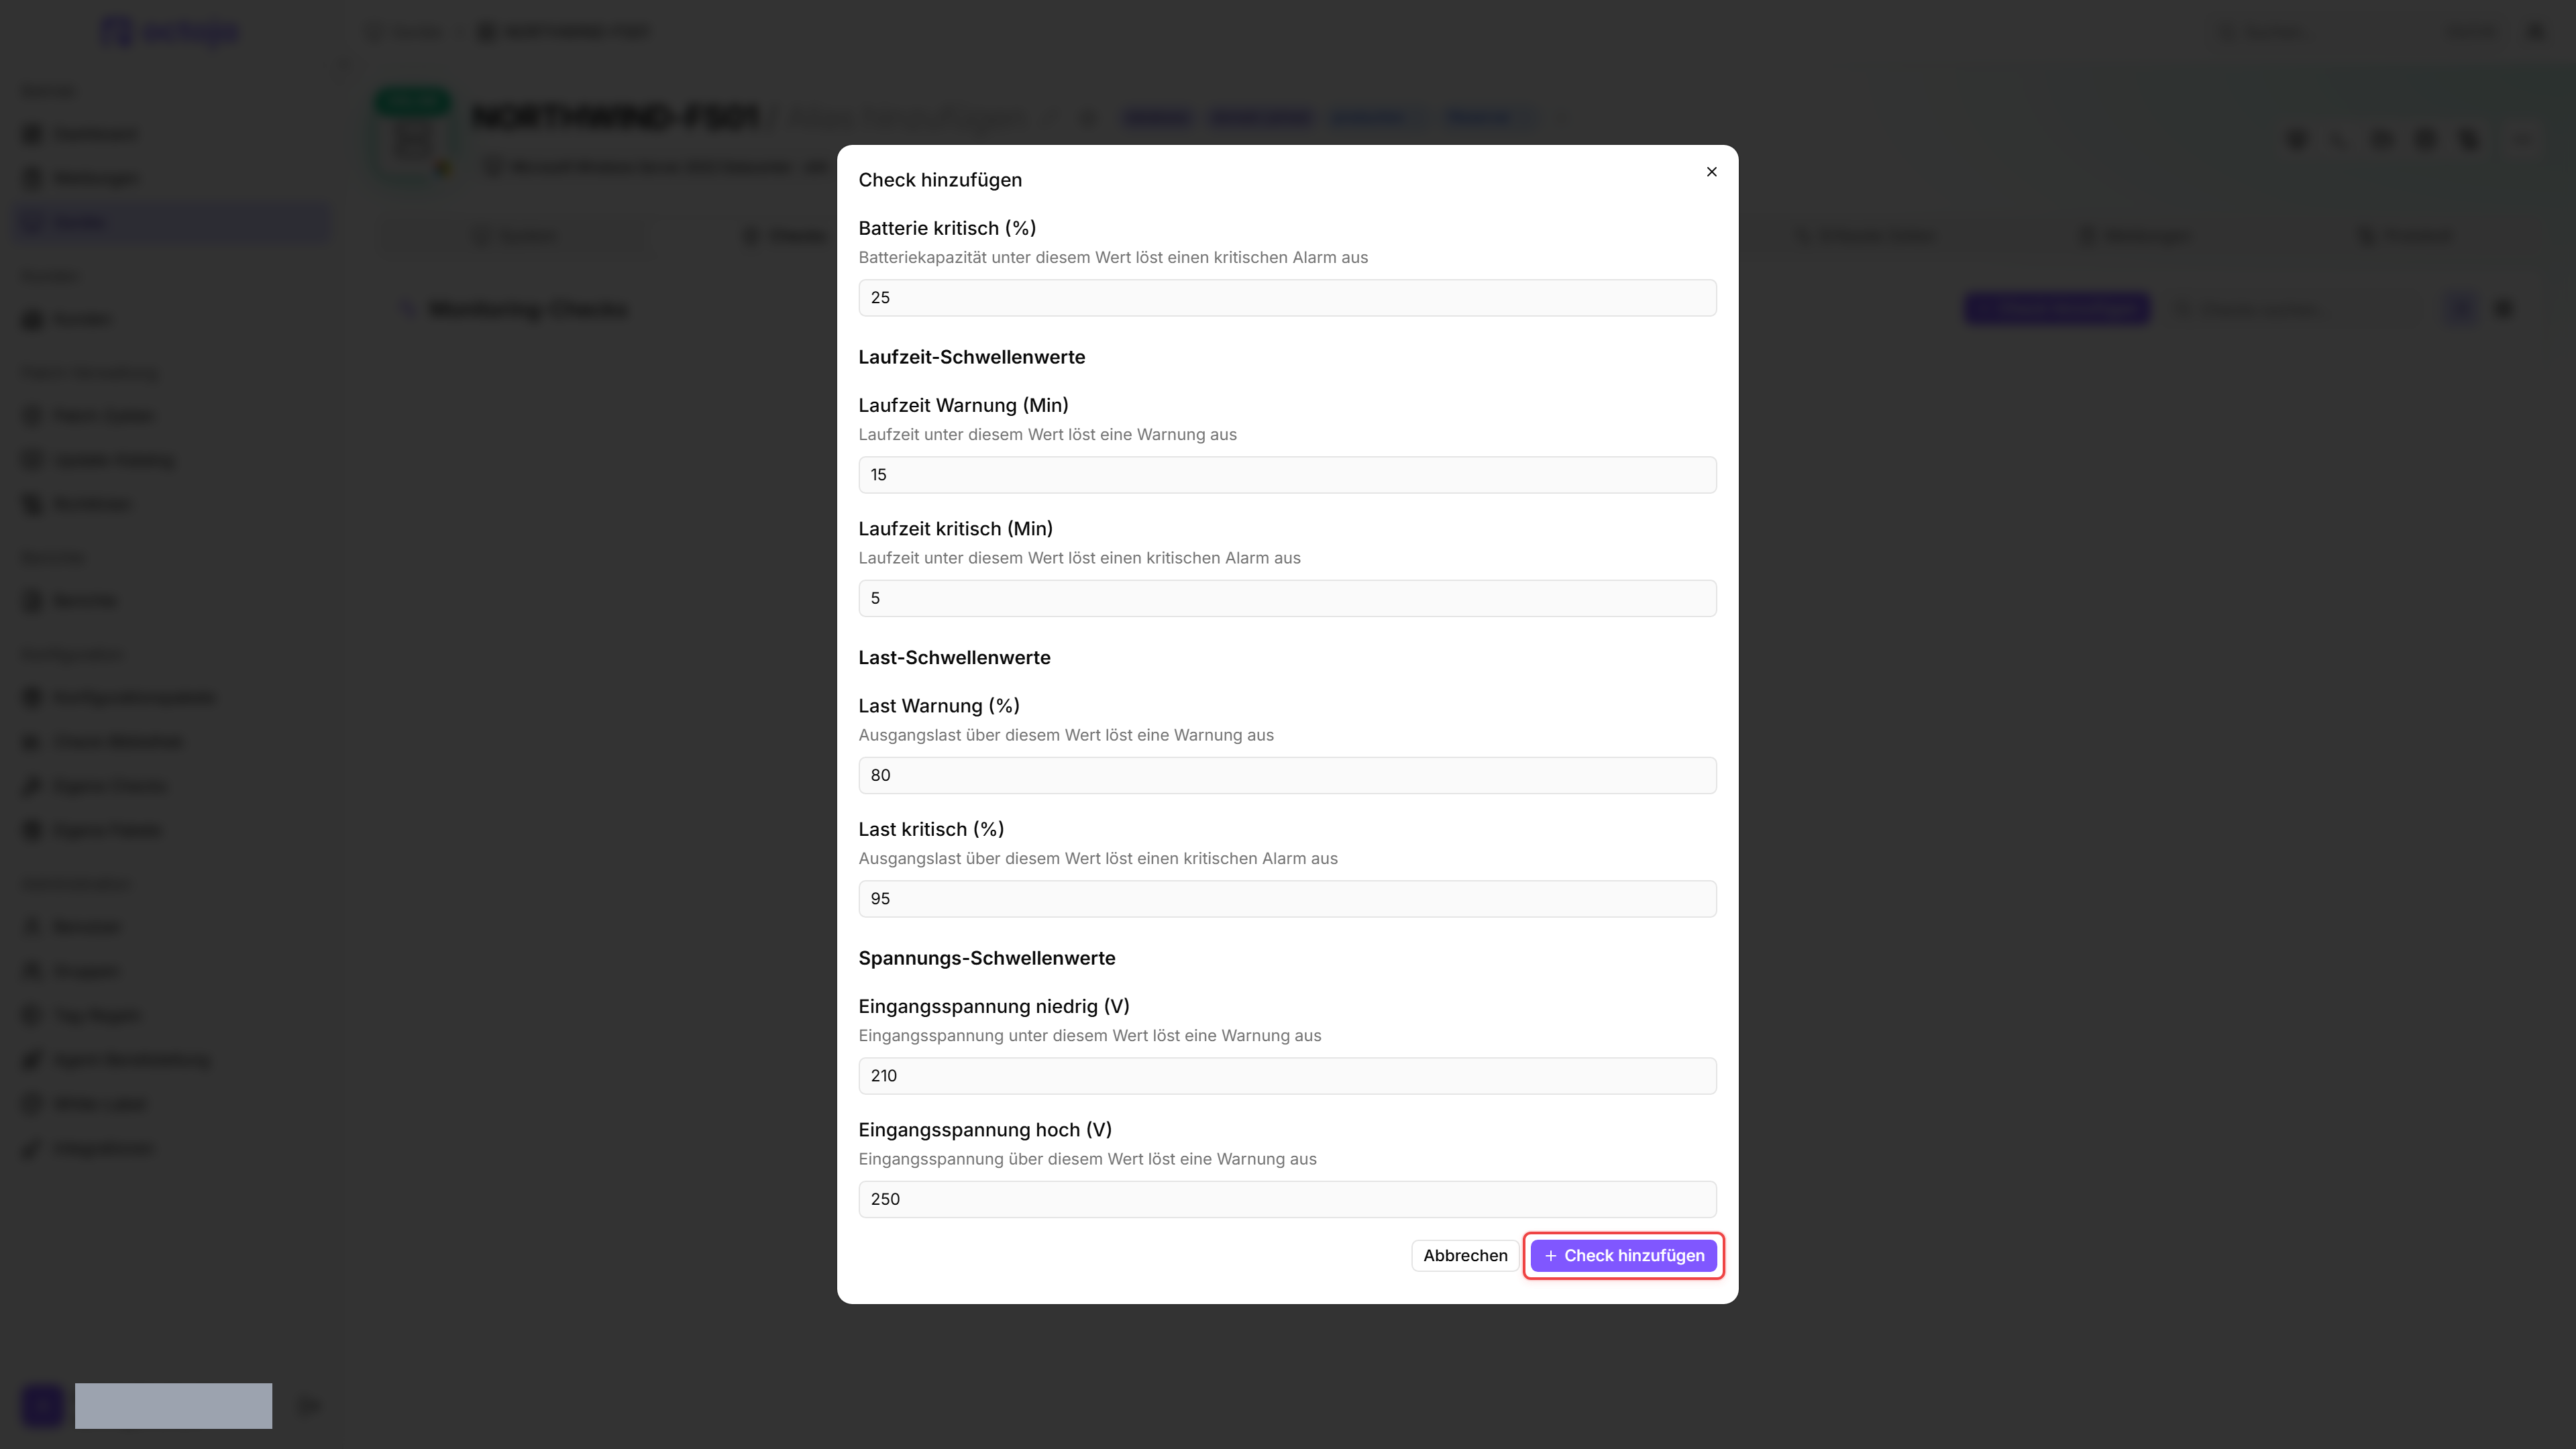Image resolution: width=2576 pixels, height=1449 pixels.
Task: Click the Eingangsspannung niedrig (V) input
Action: (x=1287, y=1076)
